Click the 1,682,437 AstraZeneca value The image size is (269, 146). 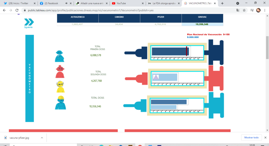[77, 24]
